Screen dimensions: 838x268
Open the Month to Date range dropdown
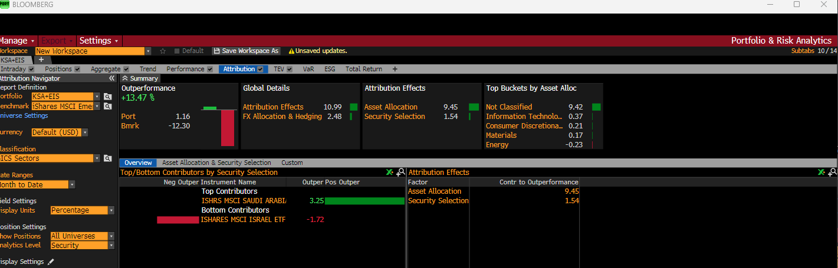click(x=37, y=184)
